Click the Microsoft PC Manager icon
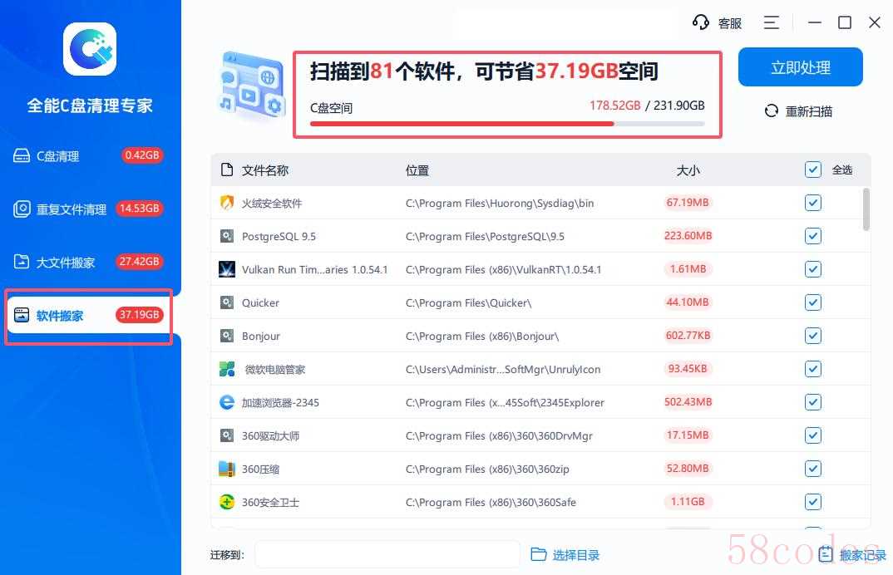Image resolution: width=893 pixels, height=575 pixels. tap(226, 369)
